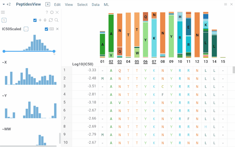Click position 02 column header label
This screenshot has width=235, height=147.
pos(111,62)
